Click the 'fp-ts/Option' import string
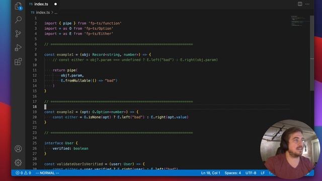Viewport: 322px width, 181px height. (99, 29)
